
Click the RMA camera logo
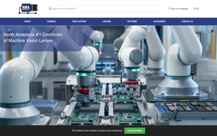pyautogui.click(x=28, y=9)
